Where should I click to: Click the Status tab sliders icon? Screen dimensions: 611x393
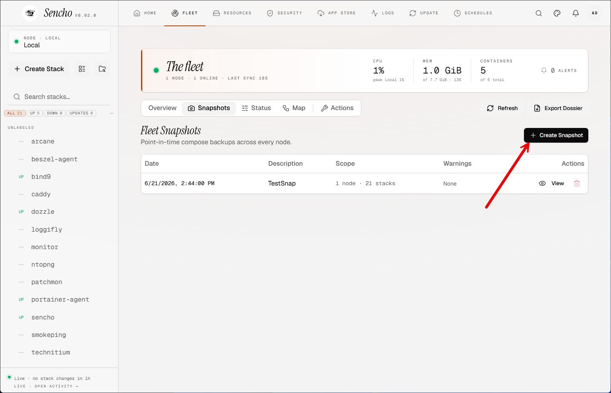click(245, 108)
